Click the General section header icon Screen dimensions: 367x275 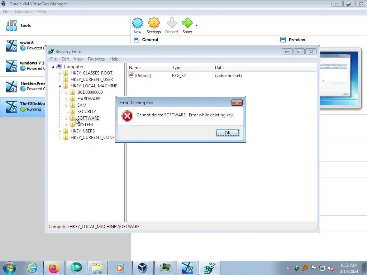[136, 40]
